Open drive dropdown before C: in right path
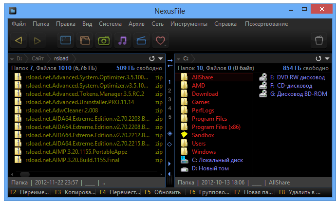The width and height of the screenshot is (336, 201). coord(179,59)
